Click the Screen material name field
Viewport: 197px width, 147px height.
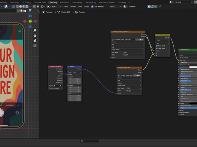(137, 7)
